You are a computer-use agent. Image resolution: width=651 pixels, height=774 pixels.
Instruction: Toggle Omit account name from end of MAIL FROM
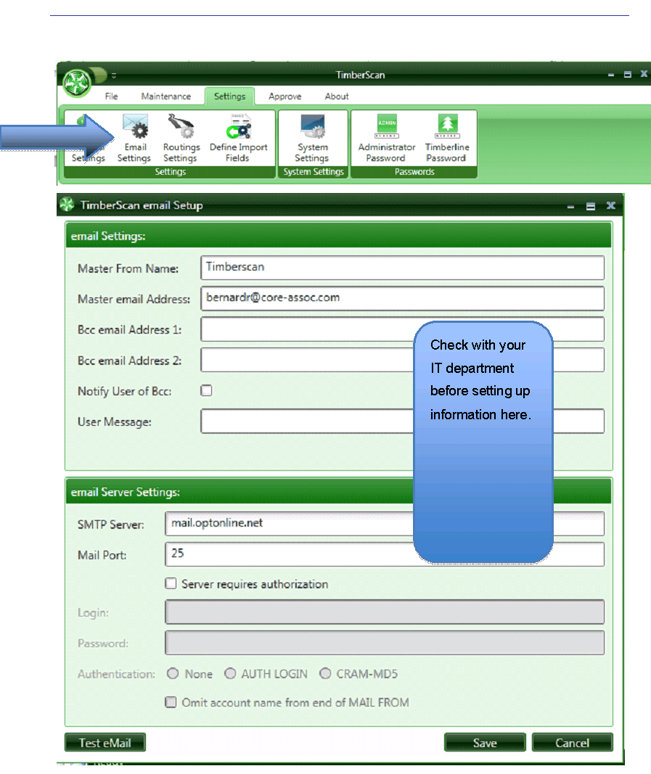[x=171, y=701]
